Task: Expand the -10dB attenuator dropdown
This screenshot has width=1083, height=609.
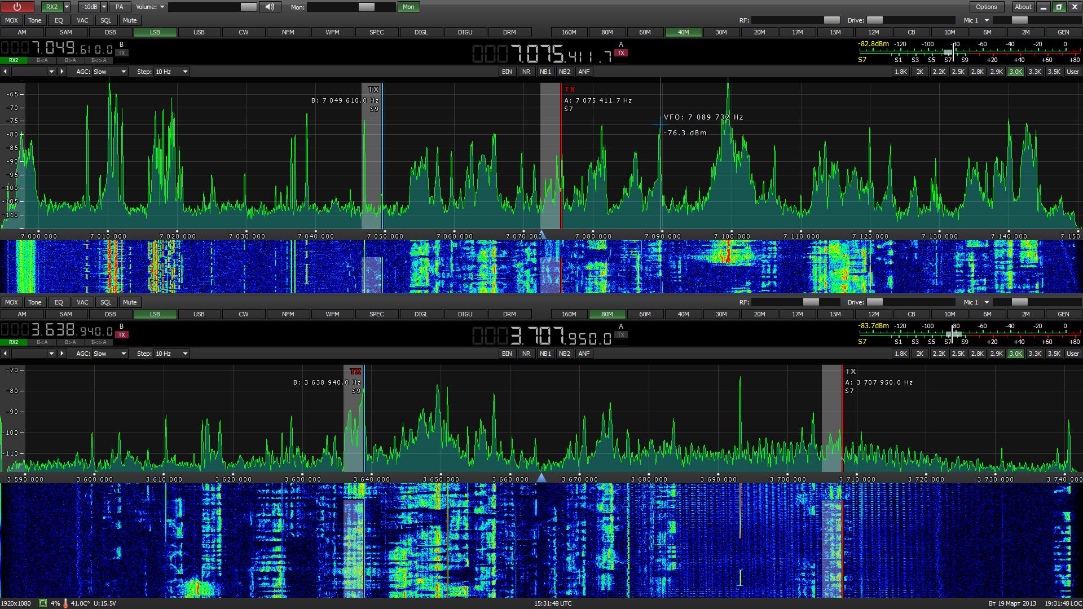Action: 104,7
